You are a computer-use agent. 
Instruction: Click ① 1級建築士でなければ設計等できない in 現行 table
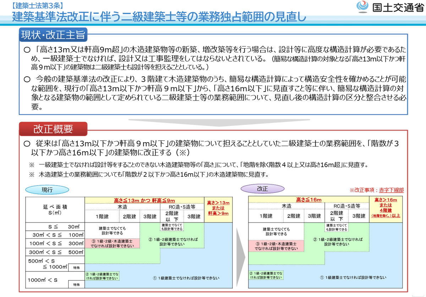[x=186, y=278]
